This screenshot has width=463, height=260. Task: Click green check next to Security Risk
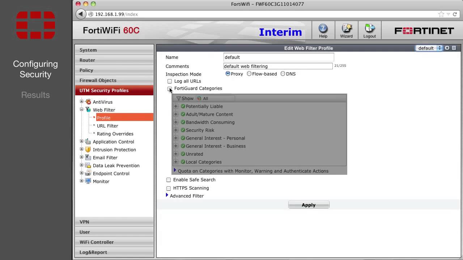(183, 130)
